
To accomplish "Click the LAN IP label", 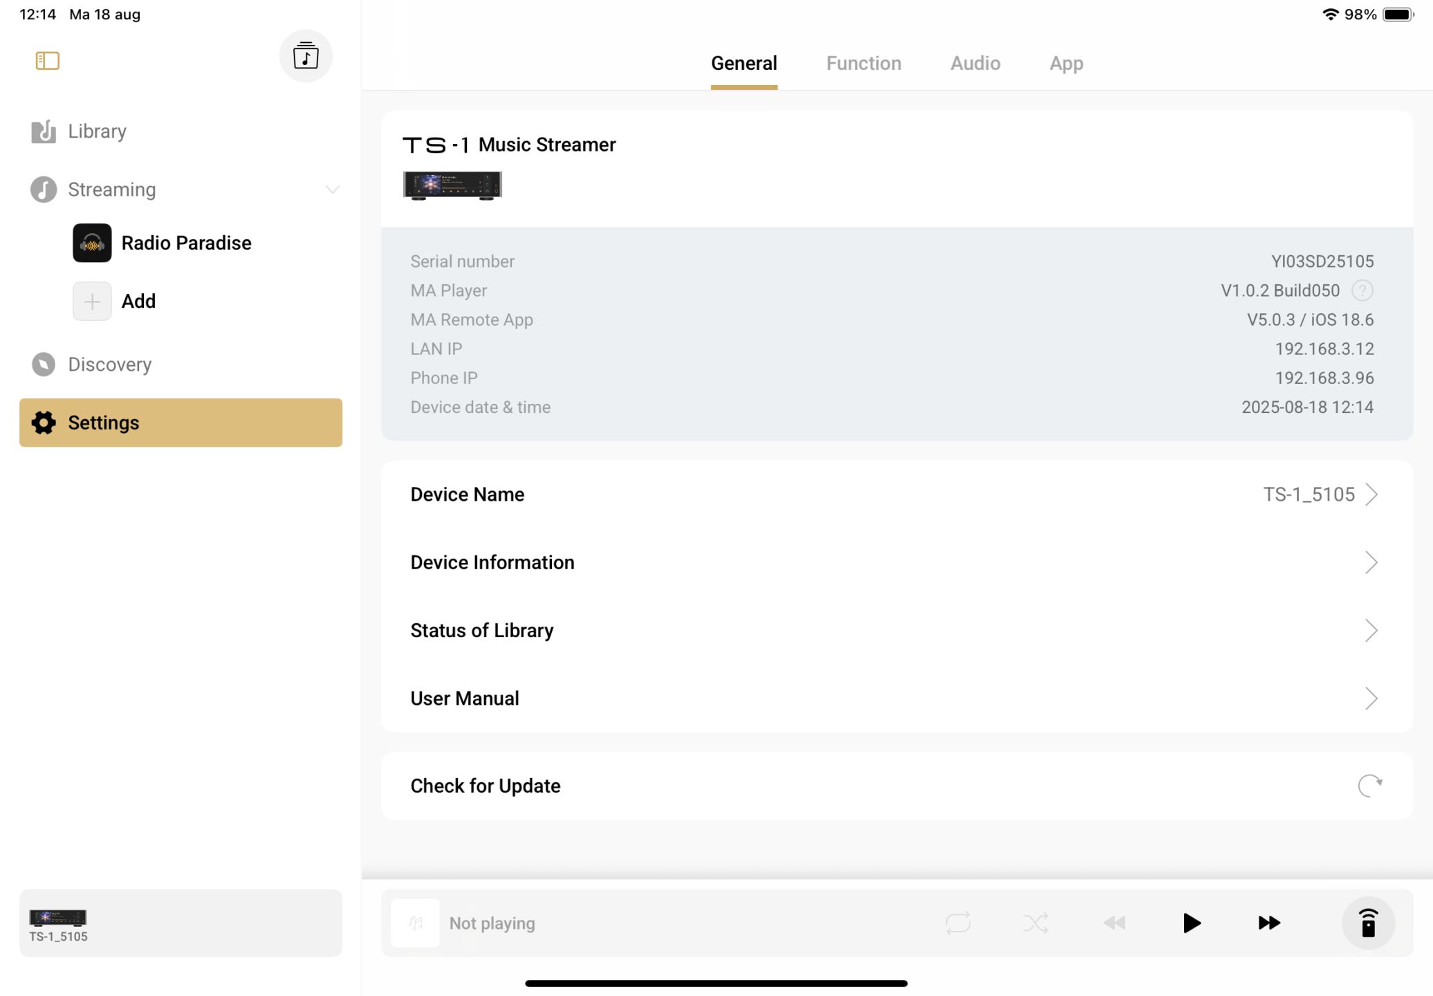I will (x=436, y=349).
